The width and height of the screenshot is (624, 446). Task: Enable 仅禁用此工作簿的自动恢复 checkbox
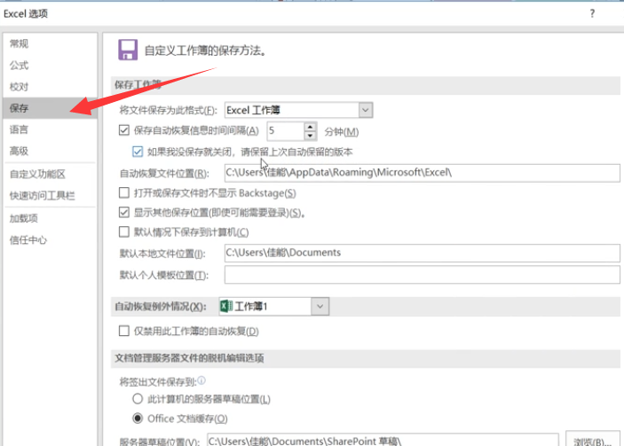point(124,331)
